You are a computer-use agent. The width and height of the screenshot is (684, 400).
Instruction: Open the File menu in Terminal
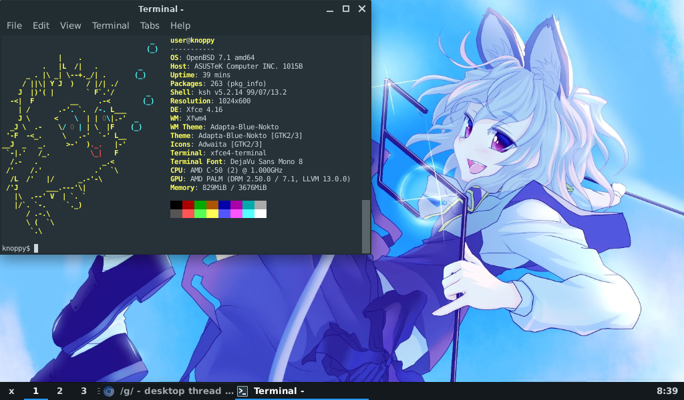(x=14, y=26)
